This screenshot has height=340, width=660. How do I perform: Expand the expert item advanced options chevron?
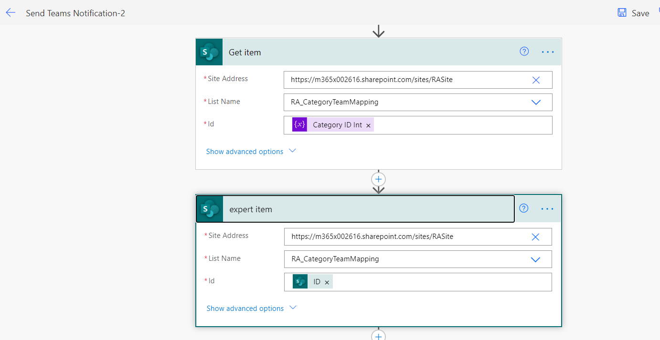293,308
